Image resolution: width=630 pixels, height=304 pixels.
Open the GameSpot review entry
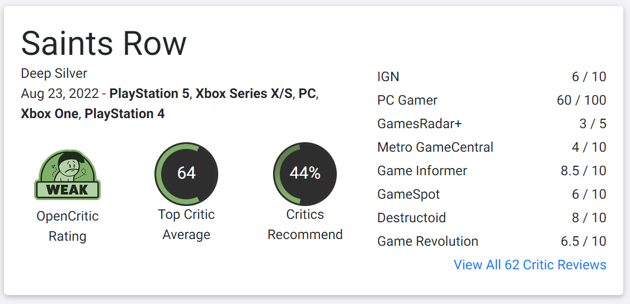click(x=492, y=194)
